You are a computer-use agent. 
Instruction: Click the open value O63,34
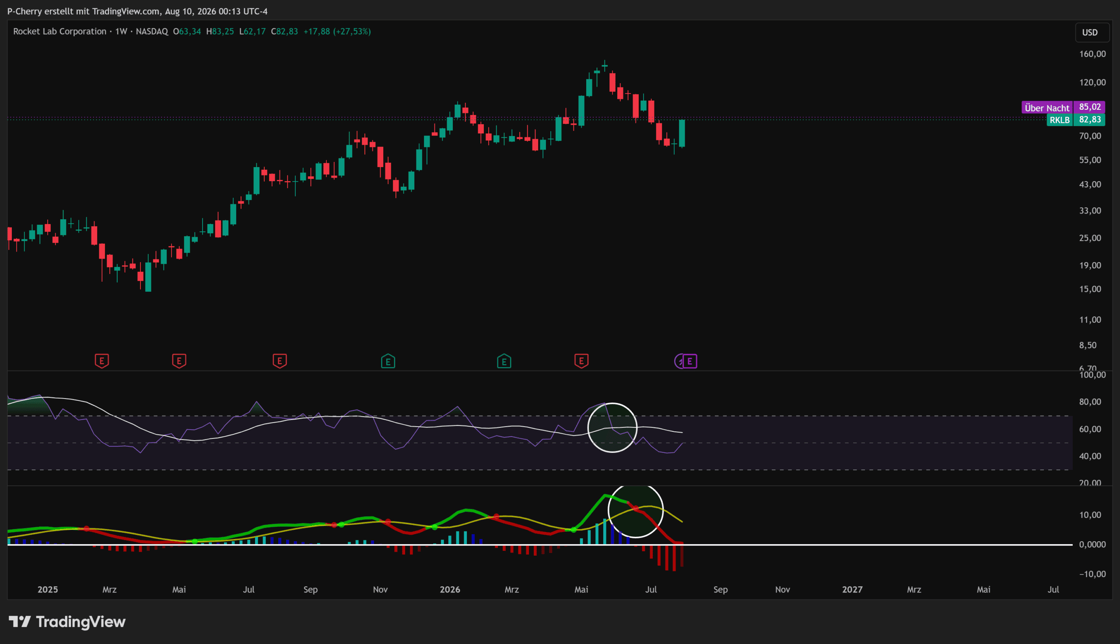pos(186,31)
